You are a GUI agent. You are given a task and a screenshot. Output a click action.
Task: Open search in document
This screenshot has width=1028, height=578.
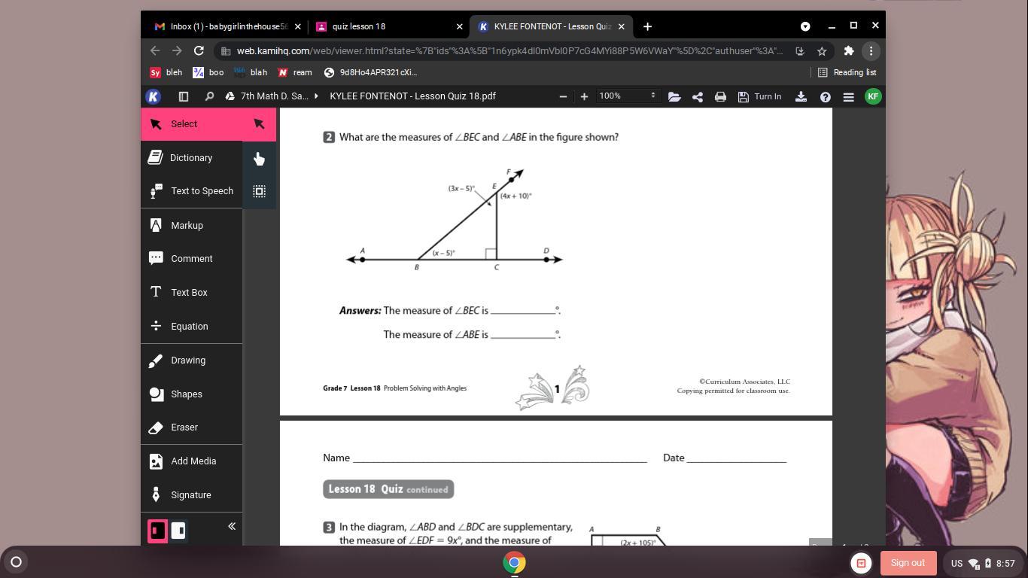[x=209, y=96]
